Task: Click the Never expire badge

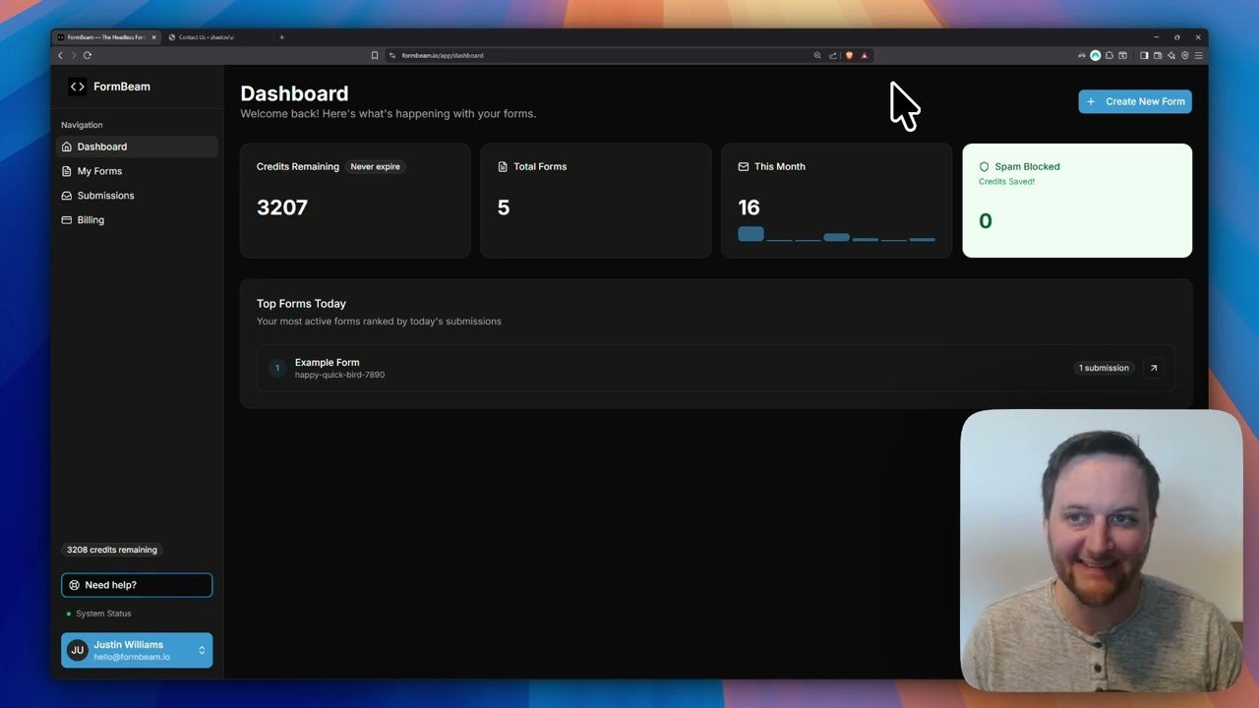Action: (x=376, y=166)
